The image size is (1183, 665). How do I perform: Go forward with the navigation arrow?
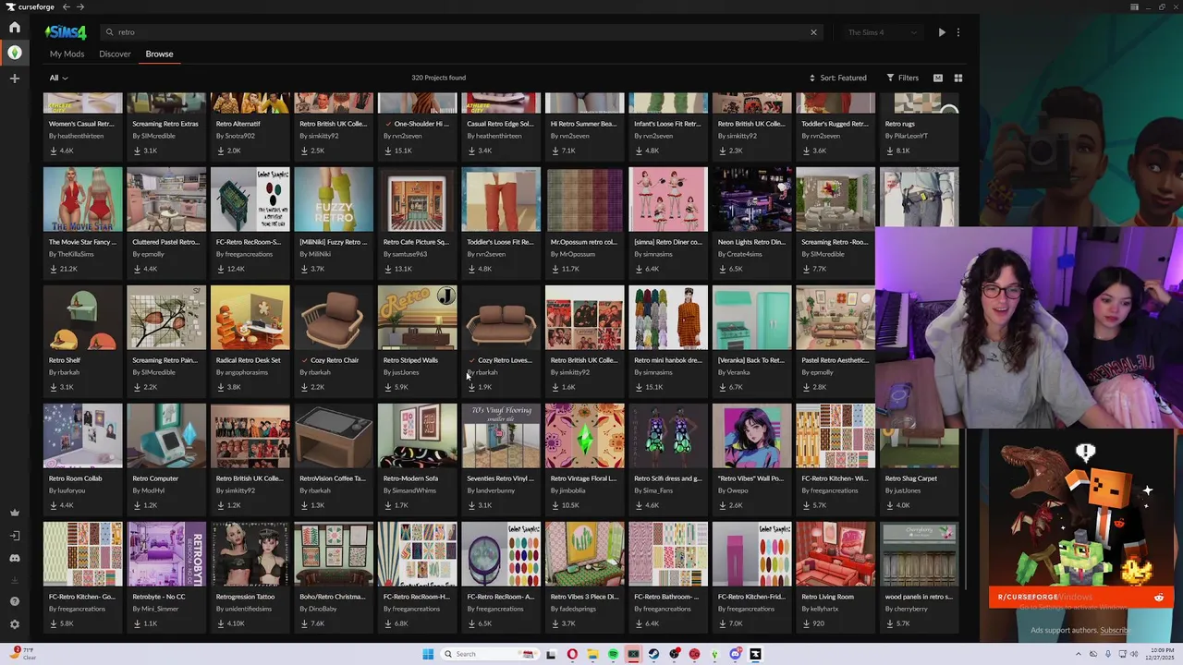(x=80, y=6)
